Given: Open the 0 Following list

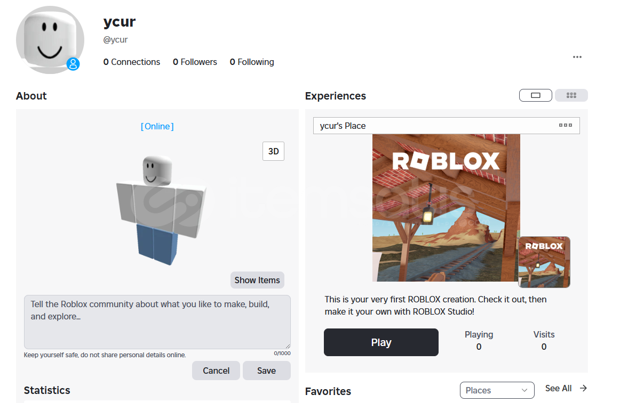Looking at the screenshot, I should (x=252, y=62).
